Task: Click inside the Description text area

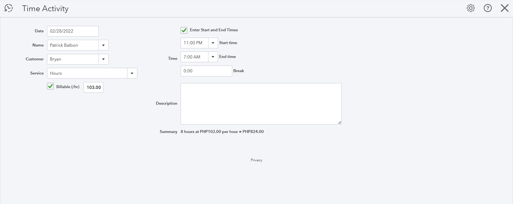Action: pyautogui.click(x=261, y=104)
